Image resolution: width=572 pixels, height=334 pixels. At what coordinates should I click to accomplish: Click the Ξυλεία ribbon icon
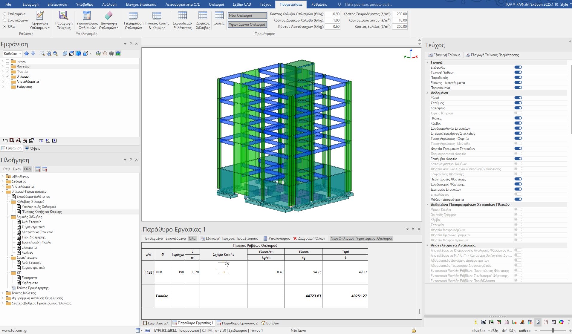tap(219, 16)
